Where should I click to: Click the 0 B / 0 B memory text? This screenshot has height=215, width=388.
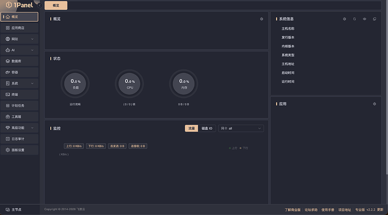point(184,105)
